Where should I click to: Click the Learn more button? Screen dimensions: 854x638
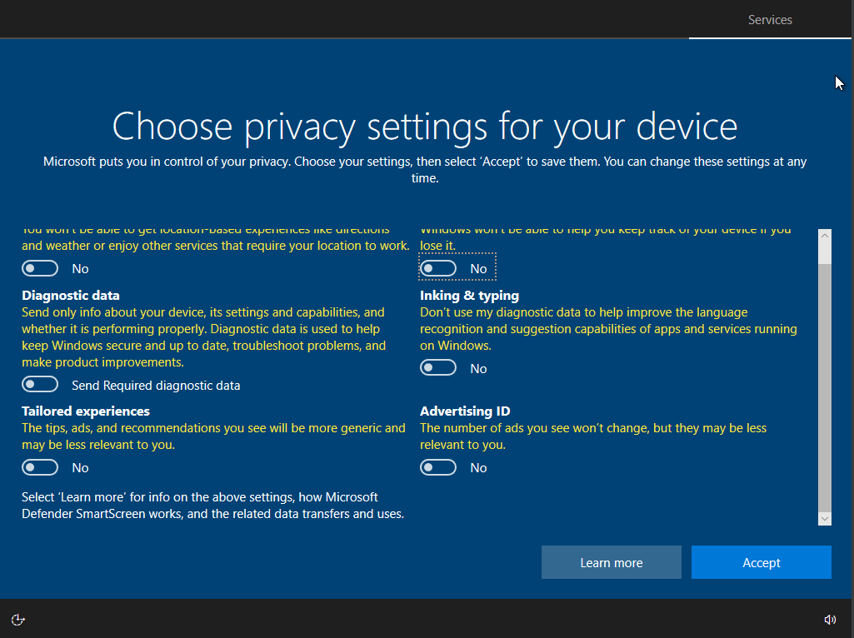pos(611,563)
